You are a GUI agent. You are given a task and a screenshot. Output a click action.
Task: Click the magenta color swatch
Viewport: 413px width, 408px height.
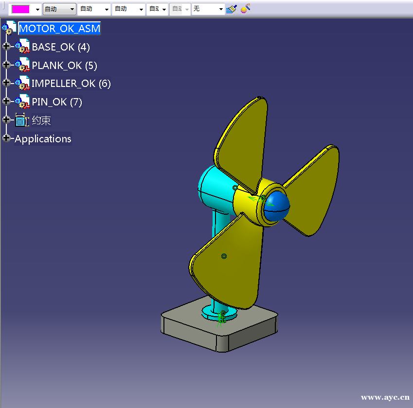point(21,9)
